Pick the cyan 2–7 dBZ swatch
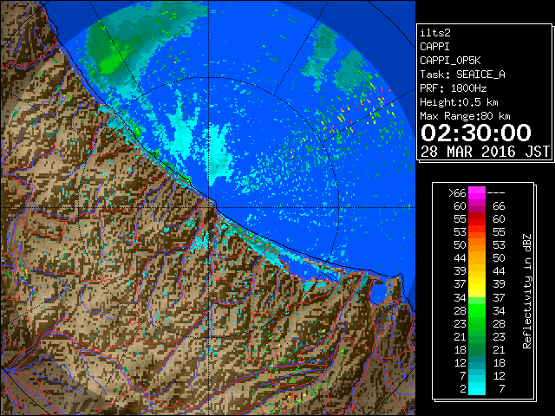The height and width of the screenshot is (416, 555). click(477, 388)
